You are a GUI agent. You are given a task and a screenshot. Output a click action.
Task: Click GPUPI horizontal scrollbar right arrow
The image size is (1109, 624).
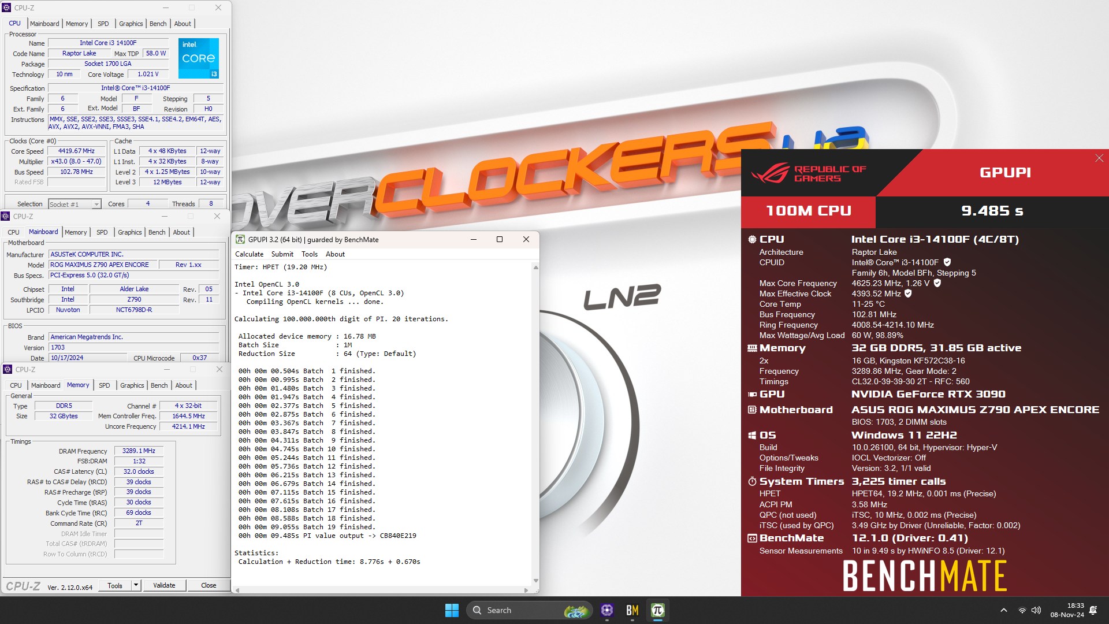click(526, 590)
